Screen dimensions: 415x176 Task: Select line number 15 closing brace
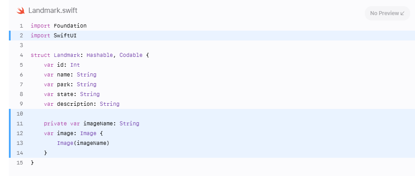click(20, 163)
